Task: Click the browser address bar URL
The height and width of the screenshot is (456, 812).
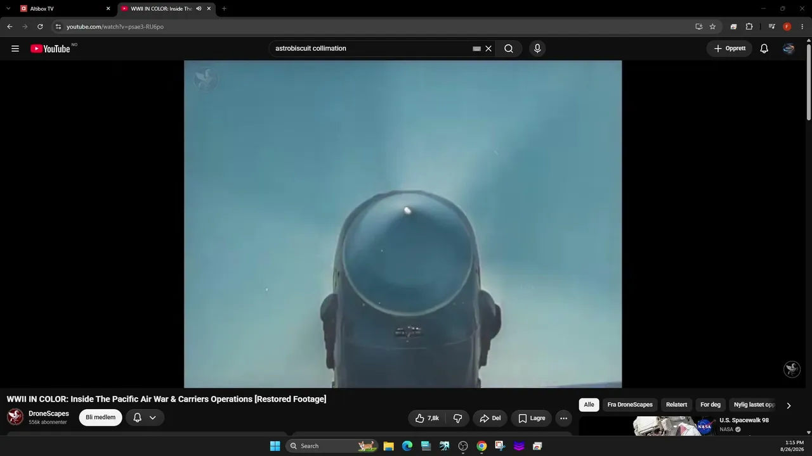Action: [115, 27]
